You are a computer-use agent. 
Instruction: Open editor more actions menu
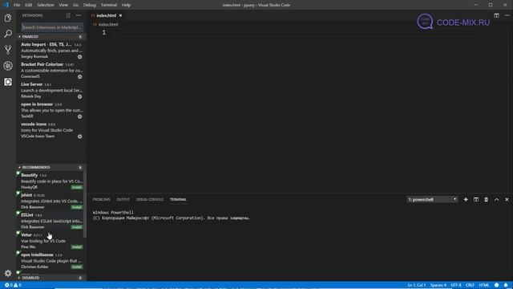[x=507, y=15]
